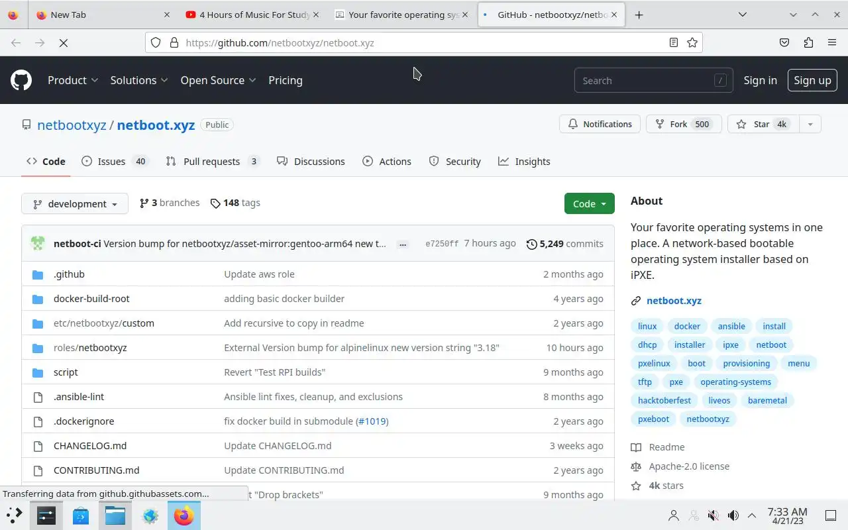Open the Security tab
The image size is (848, 530).
[x=454, y=161]
